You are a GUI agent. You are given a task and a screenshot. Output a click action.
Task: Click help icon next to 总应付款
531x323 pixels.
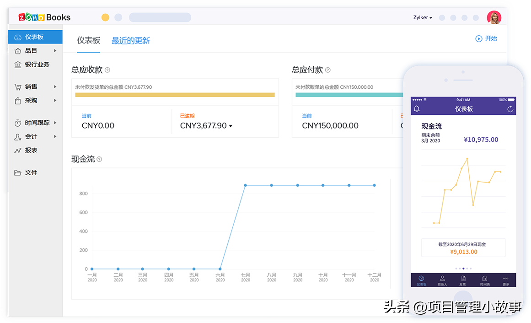[327, 70]
